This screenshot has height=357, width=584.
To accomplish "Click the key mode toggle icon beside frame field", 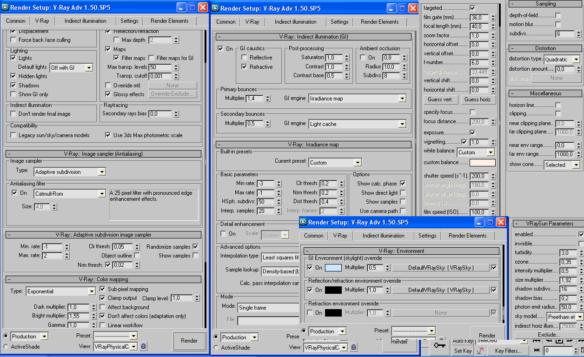I will 537,350.
